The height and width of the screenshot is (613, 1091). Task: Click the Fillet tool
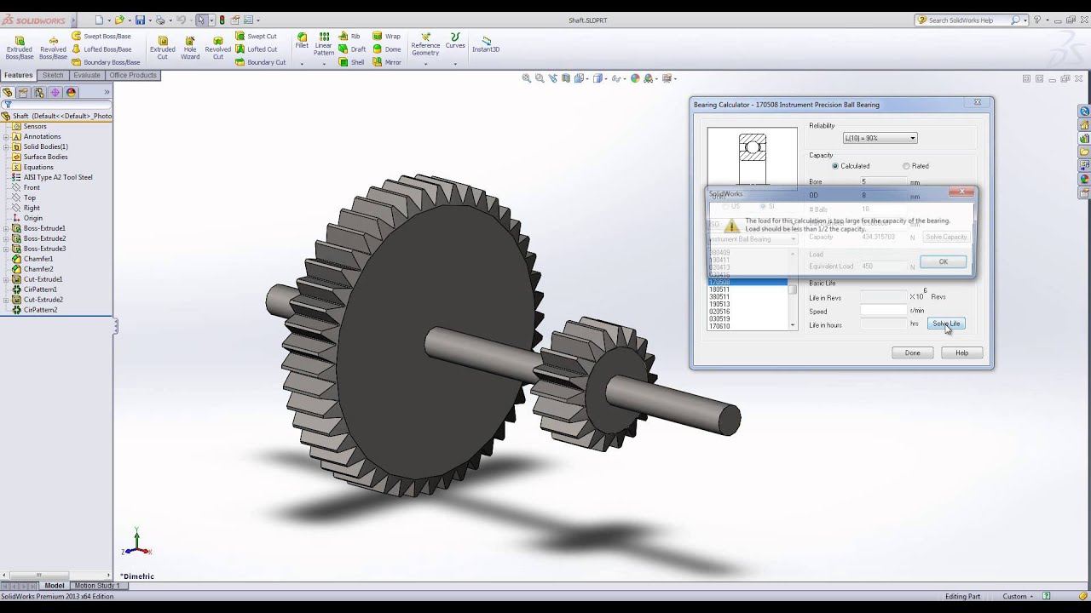pyautogui.click(x=302, y=41)
